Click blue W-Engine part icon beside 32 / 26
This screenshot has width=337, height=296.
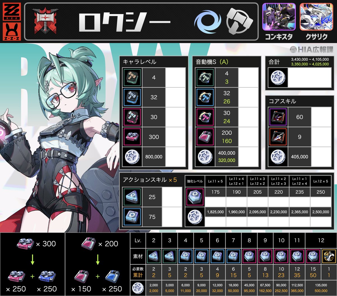(x=205, y=97)
